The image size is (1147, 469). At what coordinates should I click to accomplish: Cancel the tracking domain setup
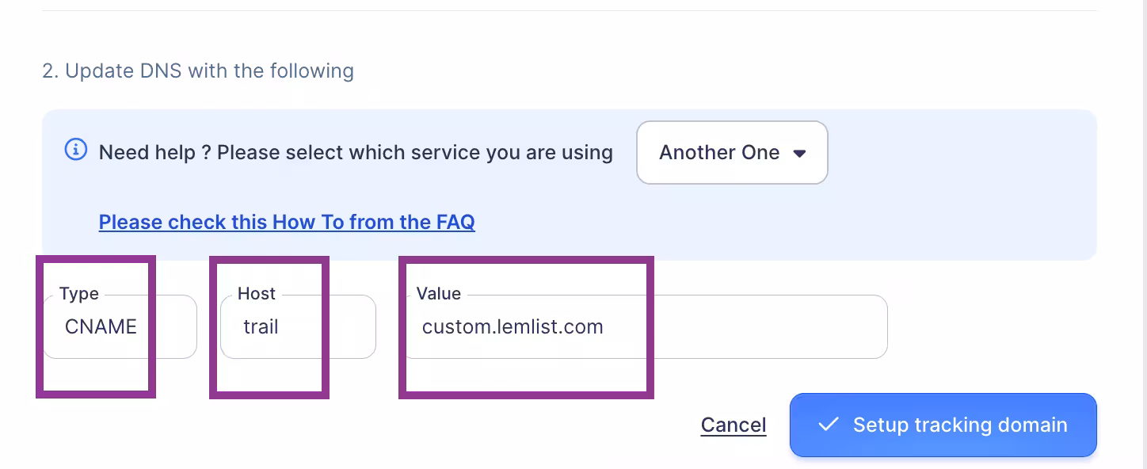(734, 425)
